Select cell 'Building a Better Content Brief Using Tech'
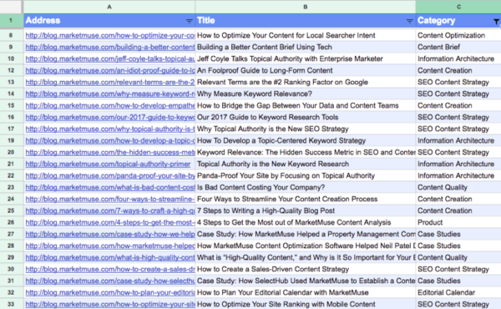 tap(306, 48)
